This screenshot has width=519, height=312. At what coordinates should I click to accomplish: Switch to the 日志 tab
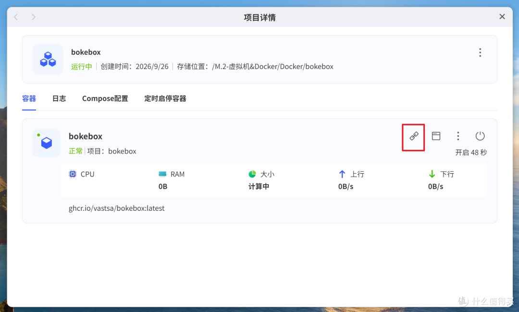tap(59, 98)
